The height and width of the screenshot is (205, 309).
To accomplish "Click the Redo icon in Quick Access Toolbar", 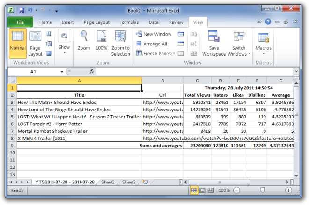I will (43, 10).
